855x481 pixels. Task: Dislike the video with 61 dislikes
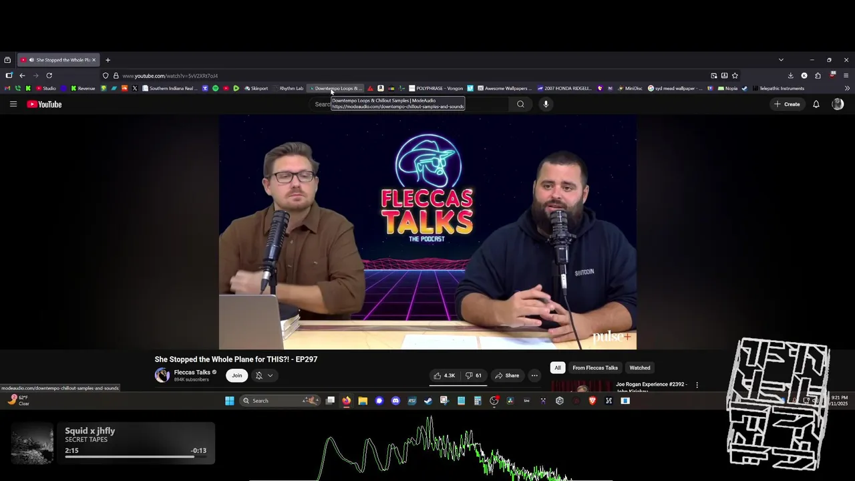474,375
